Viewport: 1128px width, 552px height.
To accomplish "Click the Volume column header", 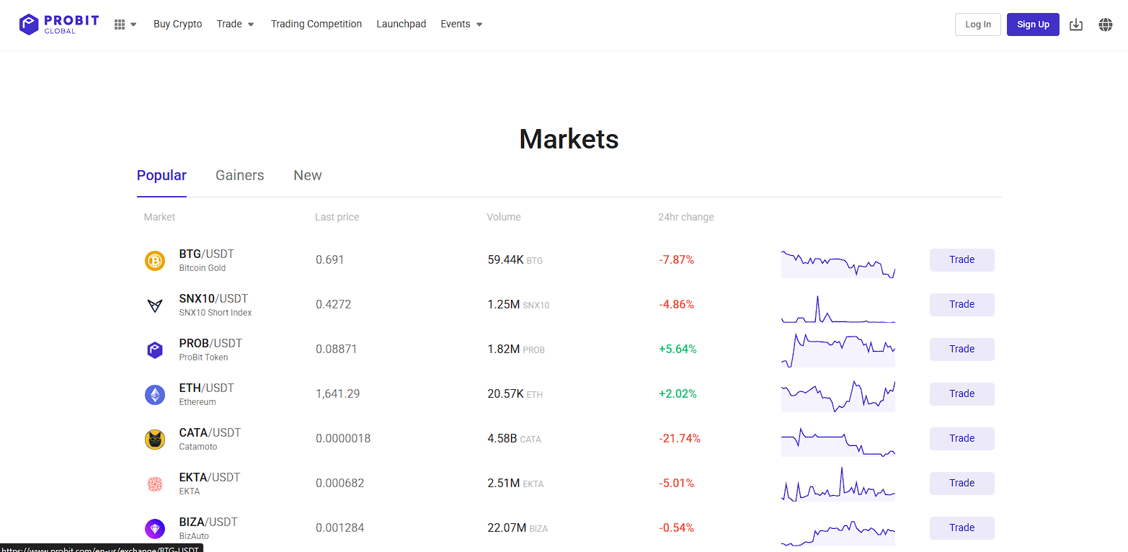I will [504, 217].
